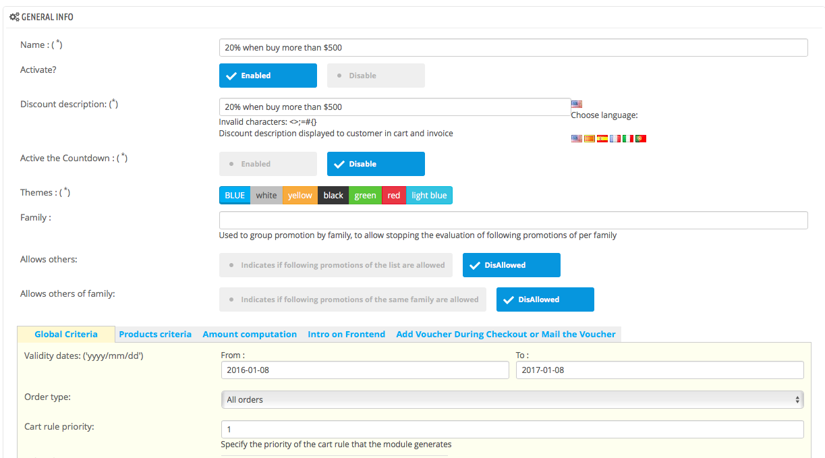Set allows others of family to DisAllowed
The image size is (825, 458).
point(545,299)
